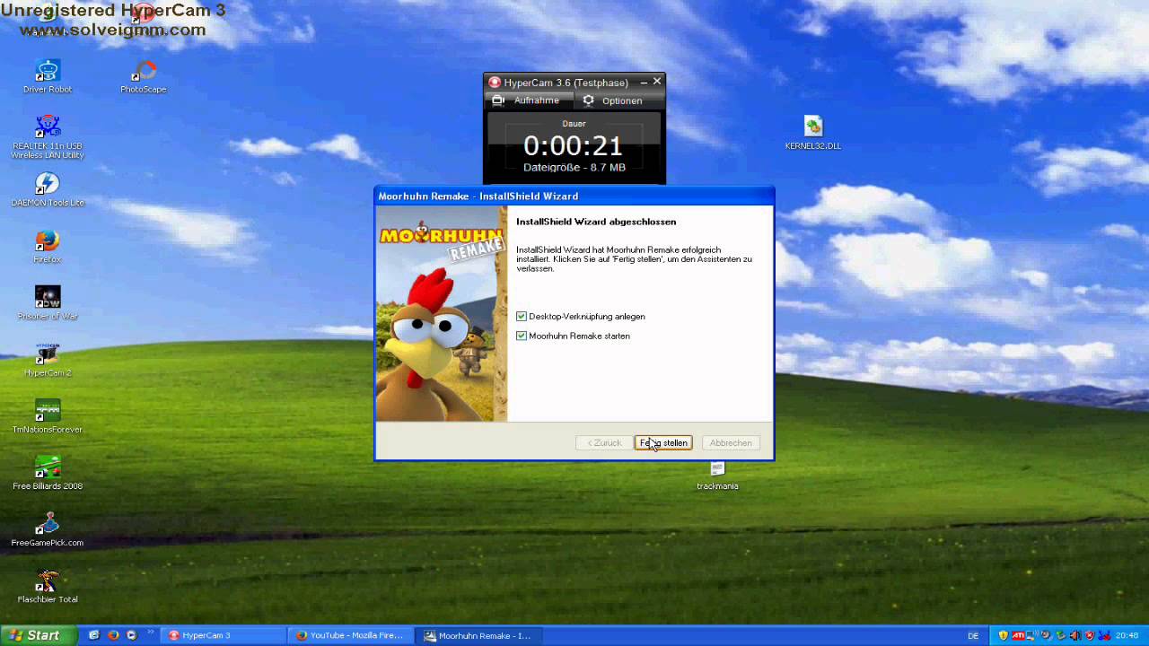Click the Firefox quick launch icon
This screenshot has height=646, width=1149.
click(113, 635)
